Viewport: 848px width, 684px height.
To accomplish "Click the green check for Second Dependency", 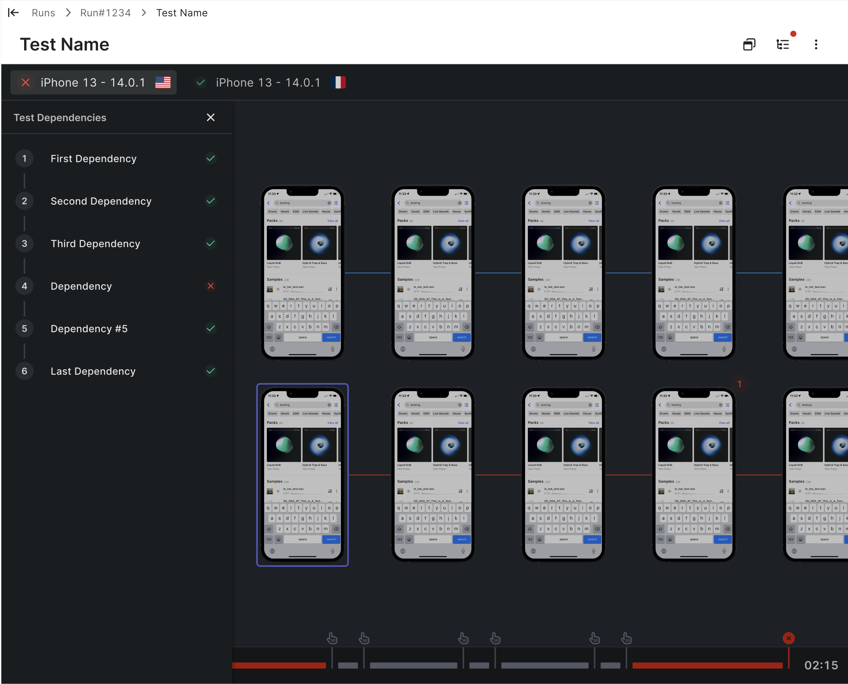I will click(x=211, y=201).
